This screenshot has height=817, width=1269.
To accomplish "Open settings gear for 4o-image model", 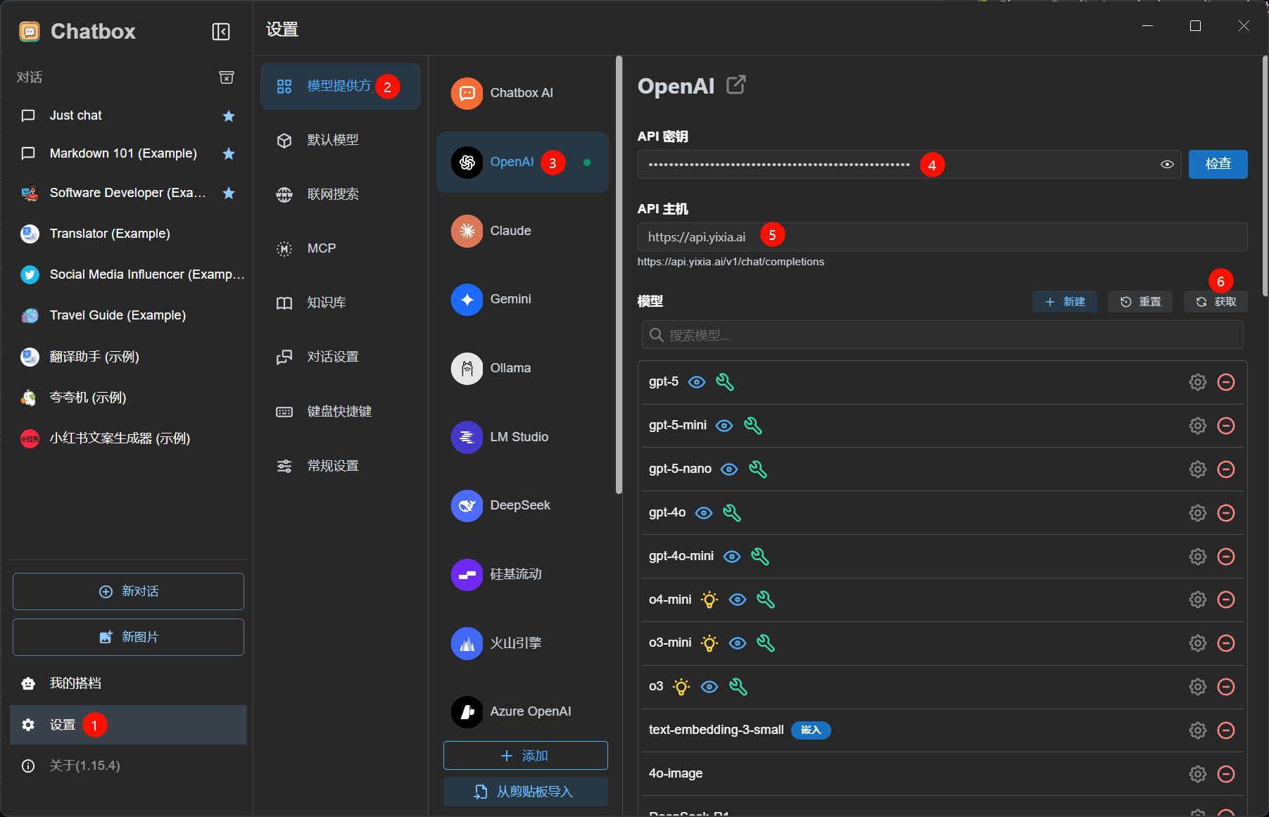I will [x=1198, y=774].
